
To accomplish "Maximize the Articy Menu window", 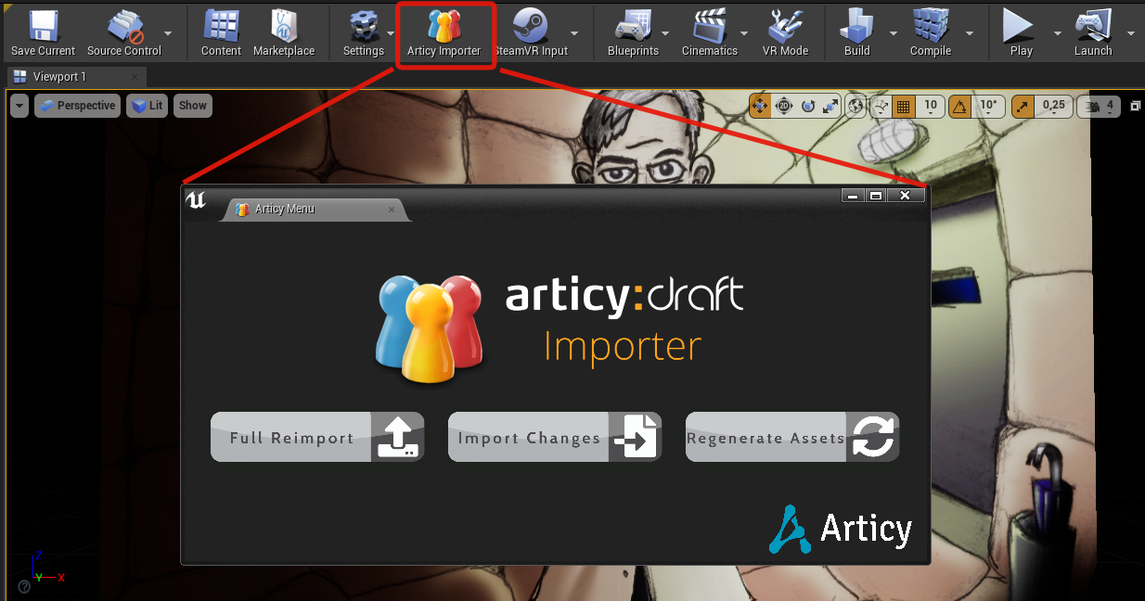I will coord(875,195).
